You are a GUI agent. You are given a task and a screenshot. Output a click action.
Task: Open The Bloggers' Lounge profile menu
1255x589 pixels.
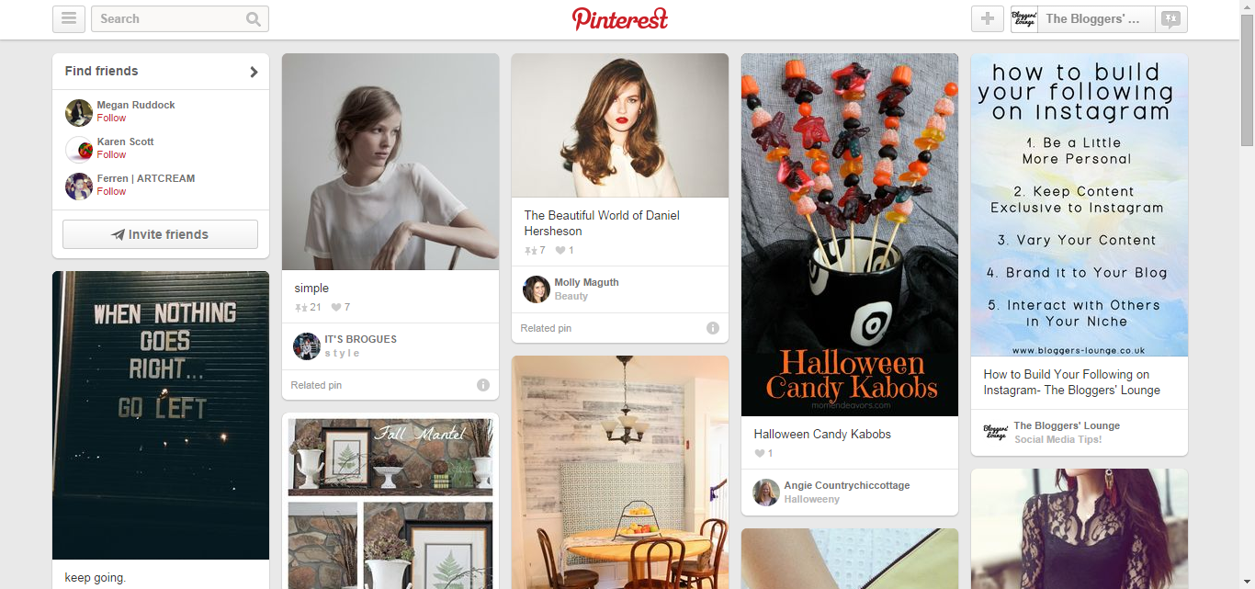pos(1083,18)
